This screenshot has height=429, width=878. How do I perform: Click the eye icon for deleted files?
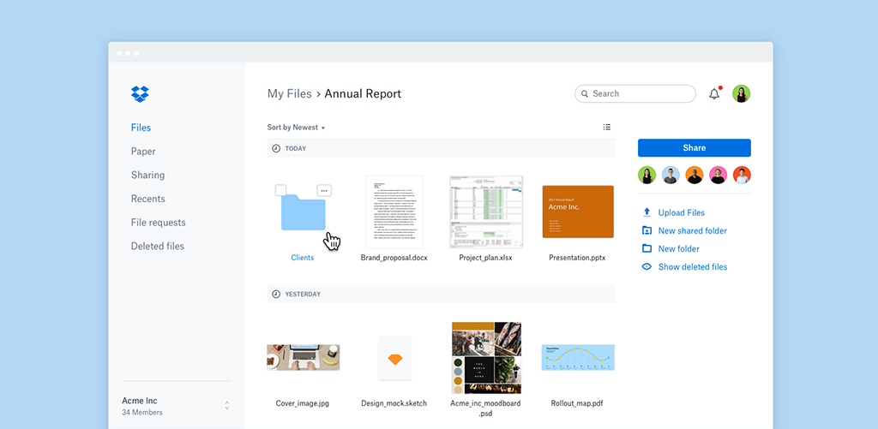[646, 266]
